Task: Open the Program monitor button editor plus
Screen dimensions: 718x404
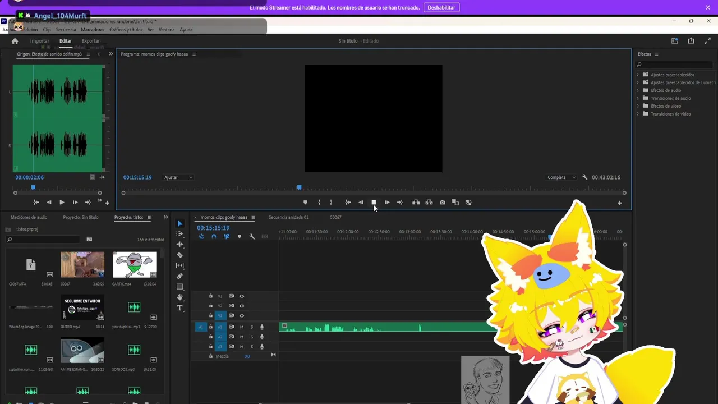Action: tap(620, 203)
